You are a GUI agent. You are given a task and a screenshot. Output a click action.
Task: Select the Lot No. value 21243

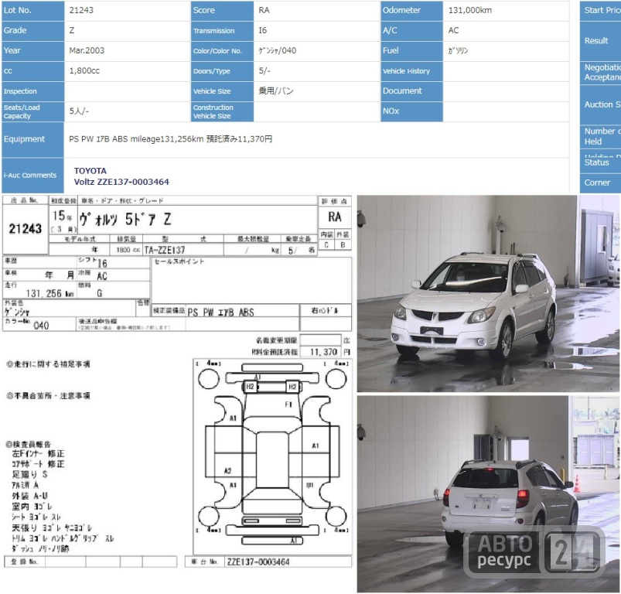[81, 10]
